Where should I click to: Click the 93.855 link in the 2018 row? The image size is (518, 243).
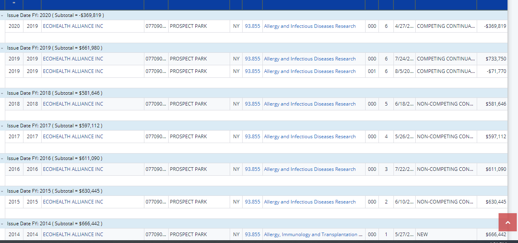(253, 104)
